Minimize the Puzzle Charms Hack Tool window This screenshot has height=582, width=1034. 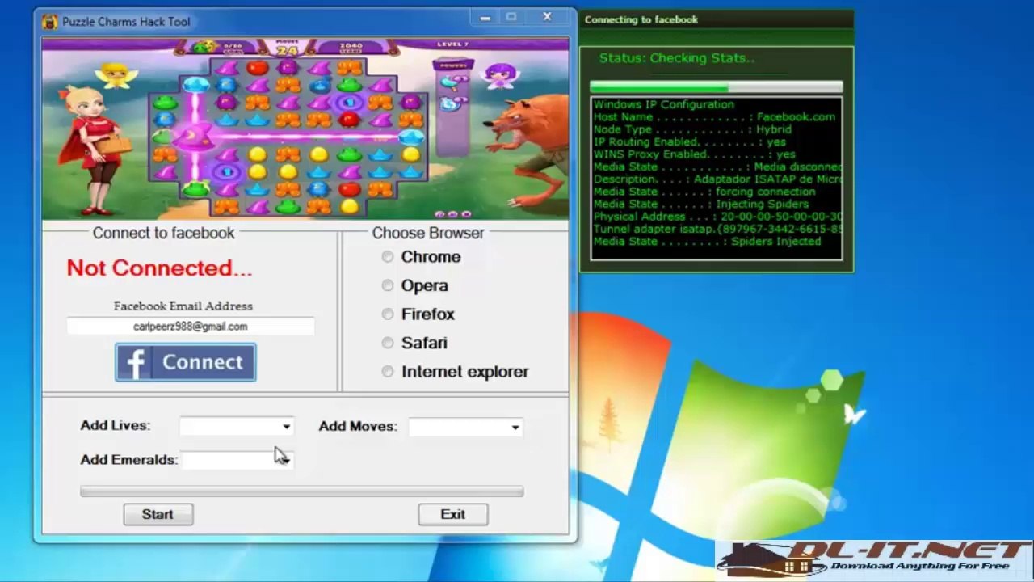[x=485, y=17]
